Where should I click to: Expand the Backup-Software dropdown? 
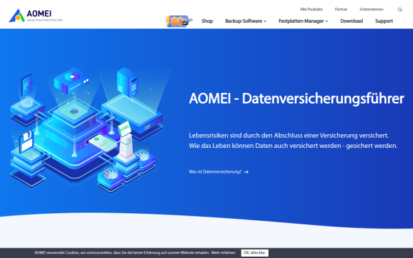point(246,21)
